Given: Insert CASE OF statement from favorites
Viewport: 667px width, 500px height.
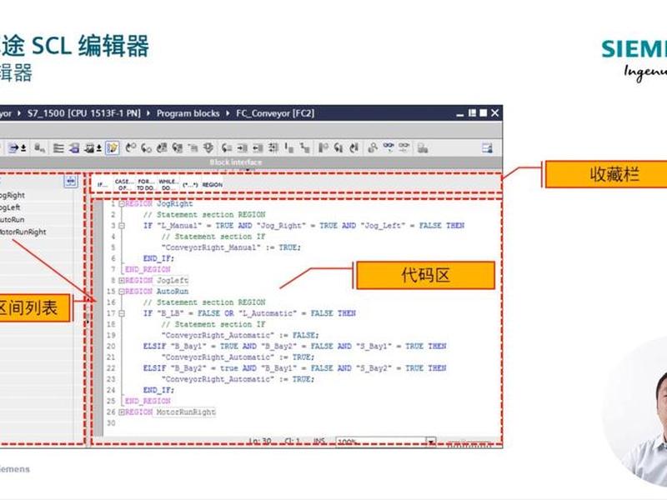Looking at the screenshot, I should (x=123, y=184).
